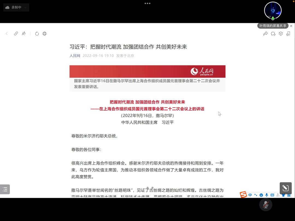This screenshot has width=295, height=221.
Task: Unmute the microphone at the bottom
Action: 265,205
